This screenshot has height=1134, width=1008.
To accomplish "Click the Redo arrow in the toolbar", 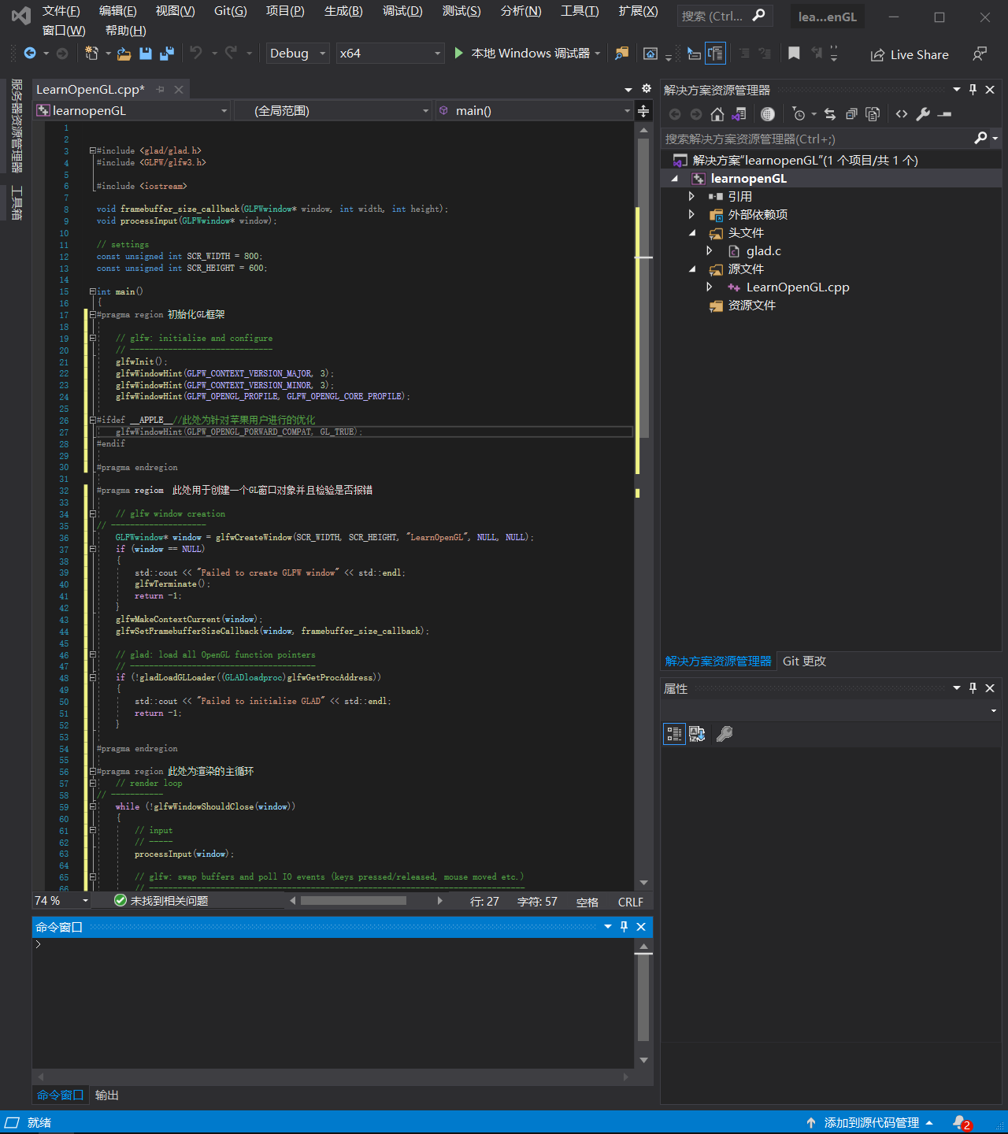I will pyautogui.click(x=231, y=53).
